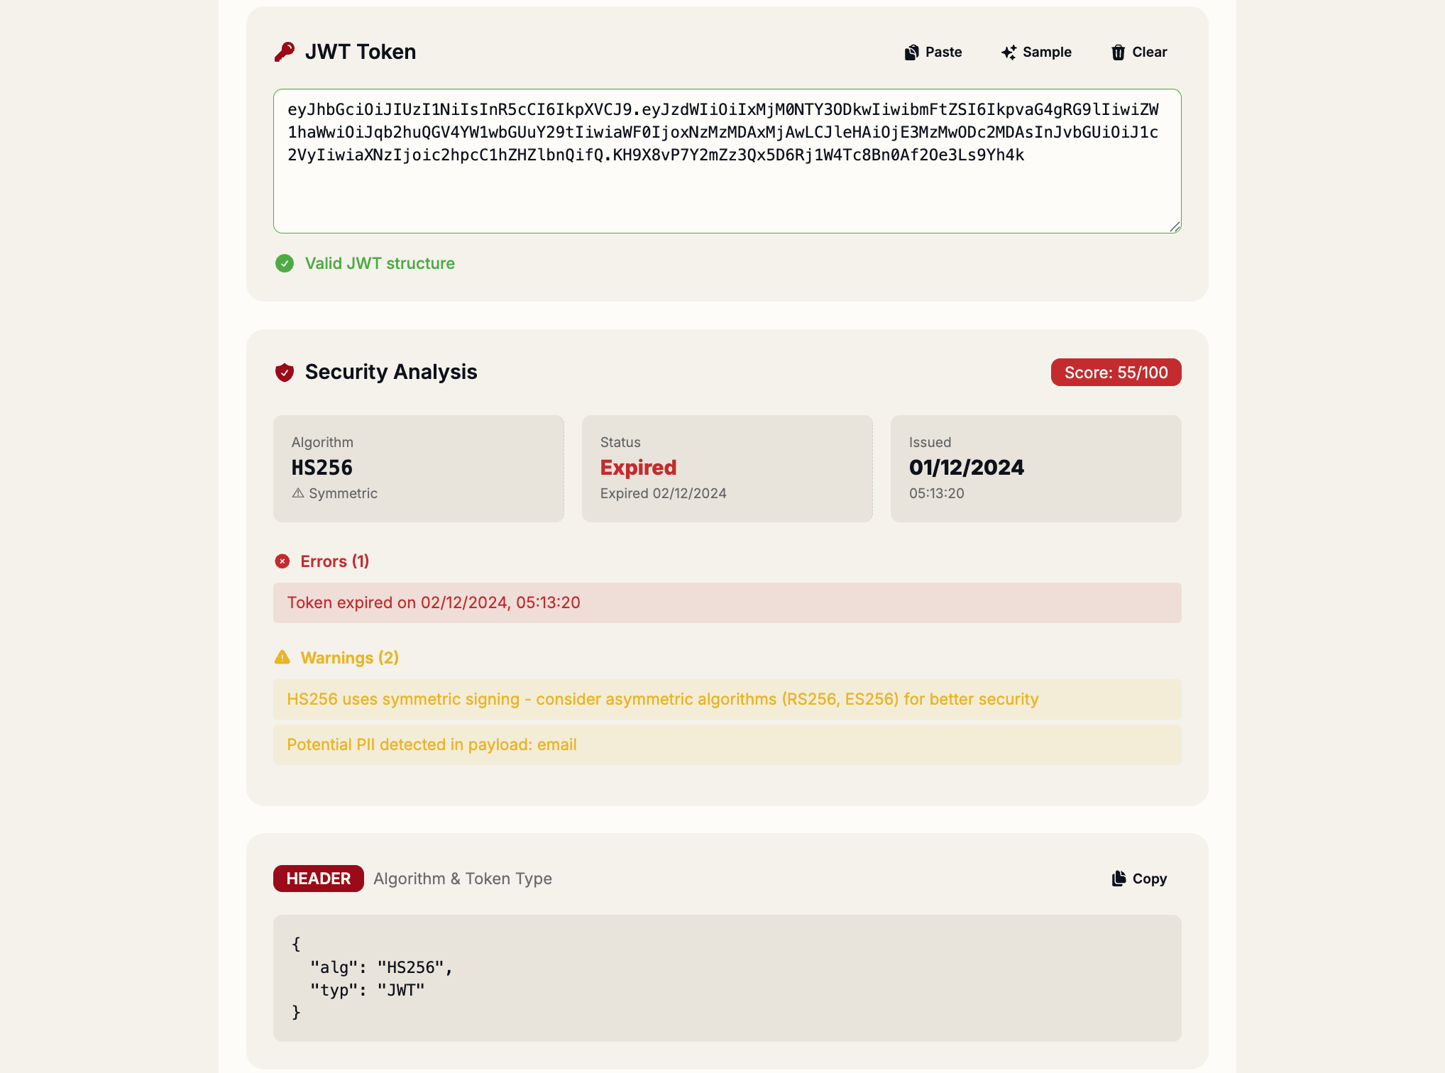Viewport: 1445px width, 1073px height.
Task: Select the HEADER tab badge
Action: pyautogui.click(x=318, y=879)
